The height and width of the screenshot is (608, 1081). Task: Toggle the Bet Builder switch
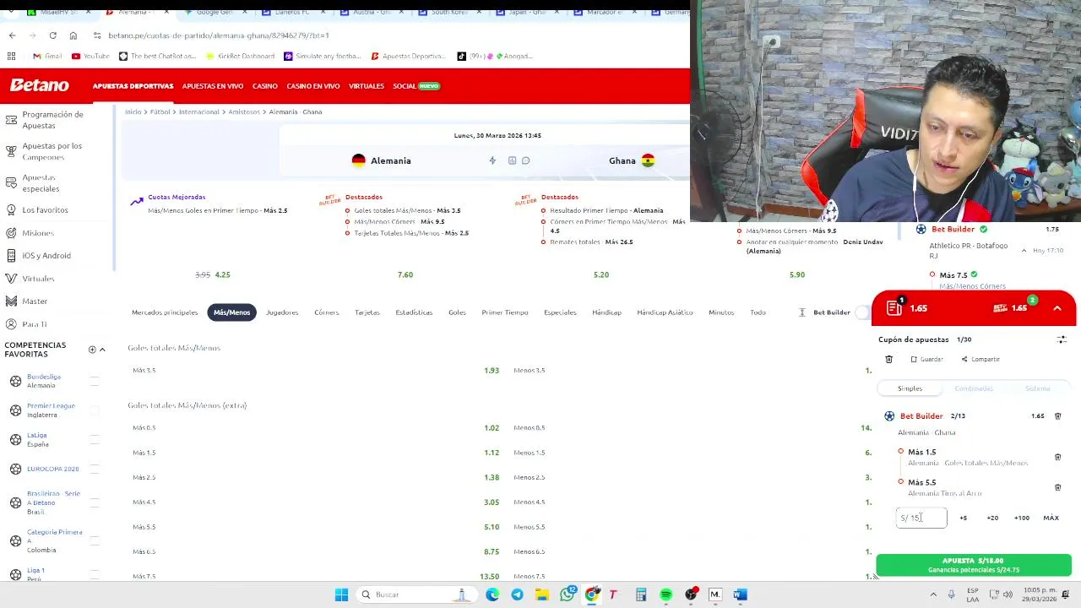coord(862,312)
